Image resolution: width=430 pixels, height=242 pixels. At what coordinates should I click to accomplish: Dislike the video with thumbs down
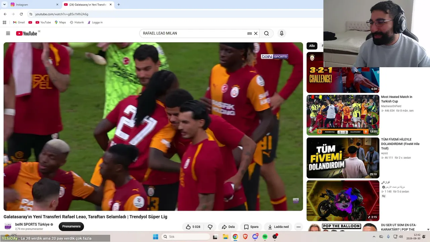tap(210, 227)
